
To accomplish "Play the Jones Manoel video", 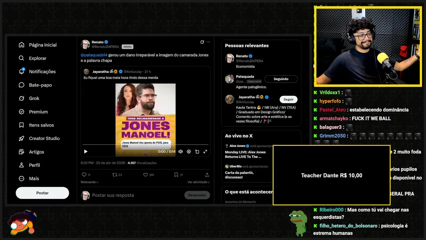I will (x=86, y=151).
